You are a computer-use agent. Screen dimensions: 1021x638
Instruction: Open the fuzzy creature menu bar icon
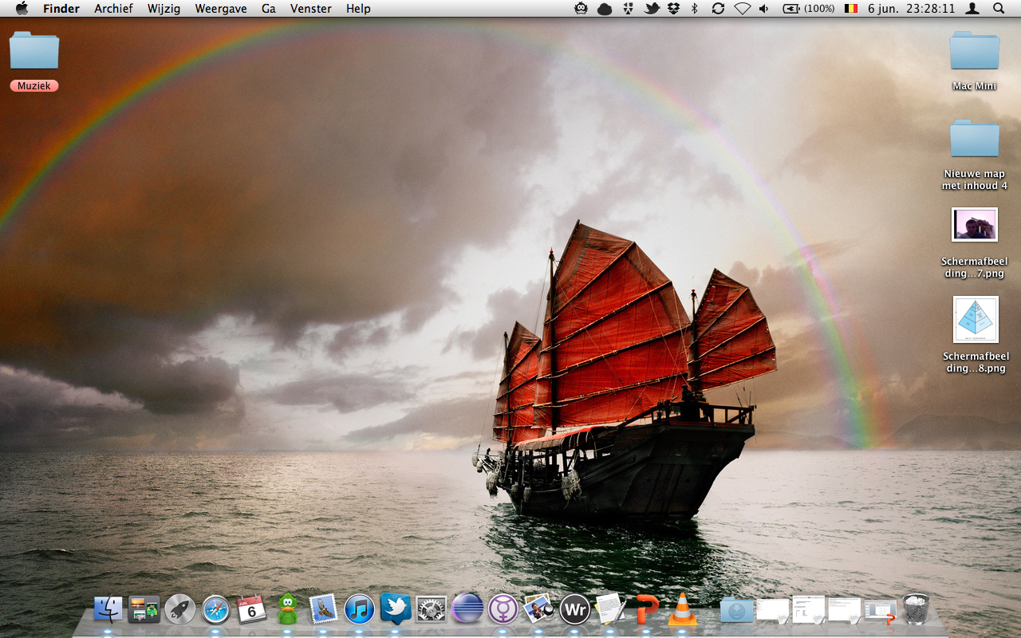coord(581,9)
